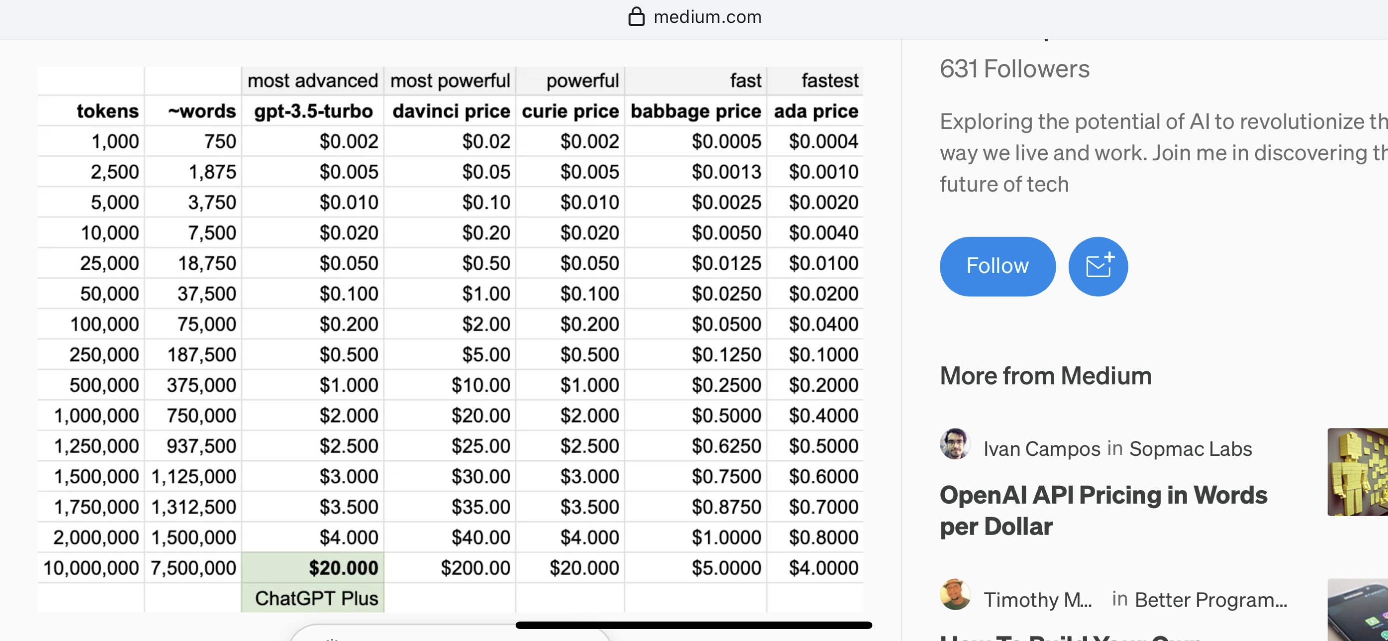The image size is (1388, 641).
Task: Open the 631 Followers link
Action: tap(1014, 69)
